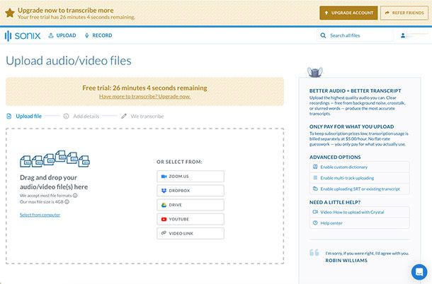432x284 pixels.
Task: Click the chain link icon on Video Link
Action: tap(164, 233)
